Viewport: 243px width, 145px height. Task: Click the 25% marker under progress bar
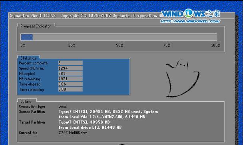(x=72, y=45)
